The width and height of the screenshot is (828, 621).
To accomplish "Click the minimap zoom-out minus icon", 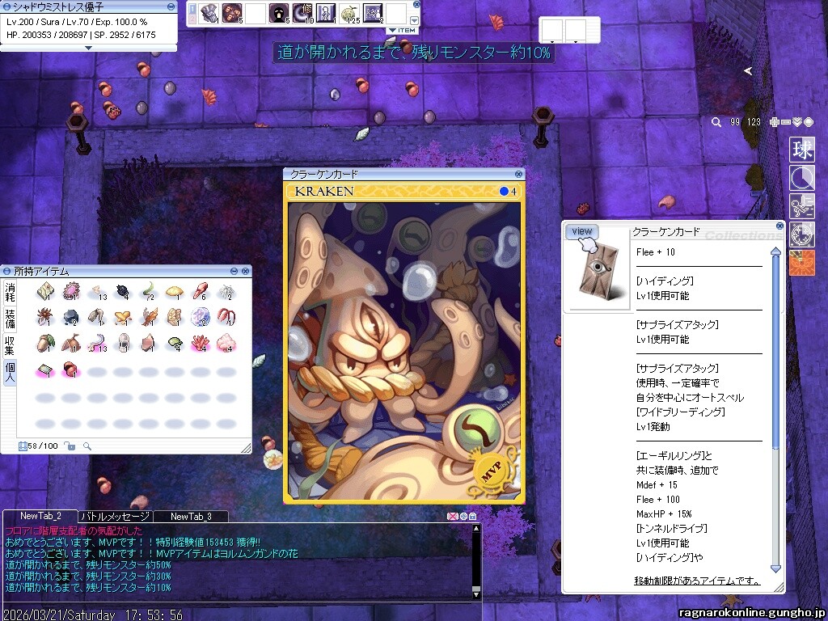I will [786, 122].
